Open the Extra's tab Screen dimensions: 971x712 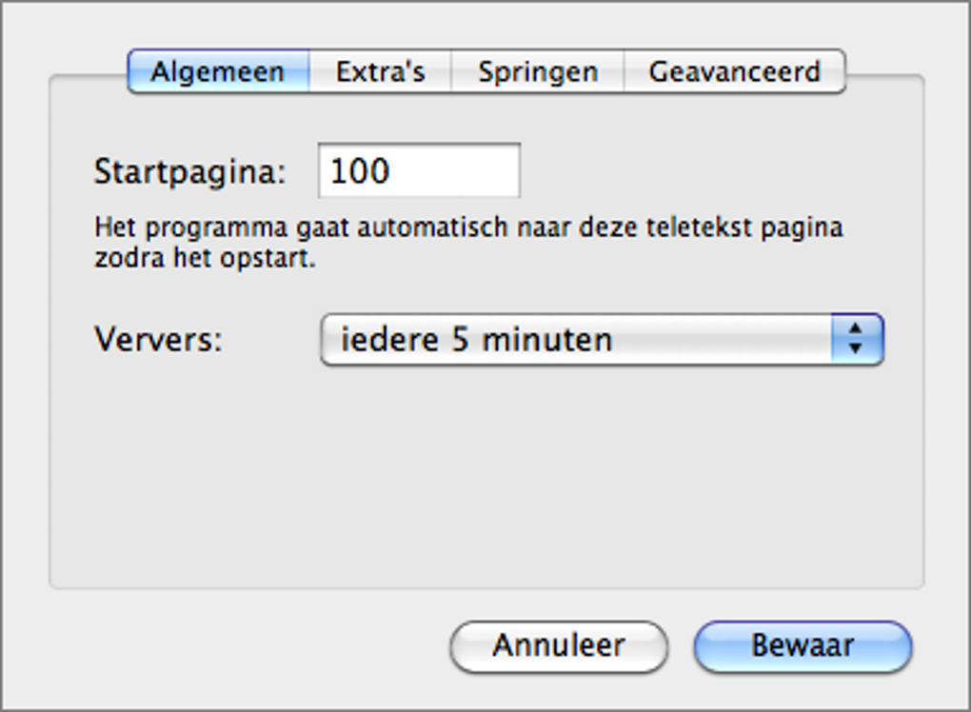(380, 69)
